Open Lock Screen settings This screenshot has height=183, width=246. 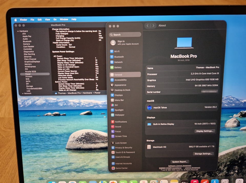point(119,143)
